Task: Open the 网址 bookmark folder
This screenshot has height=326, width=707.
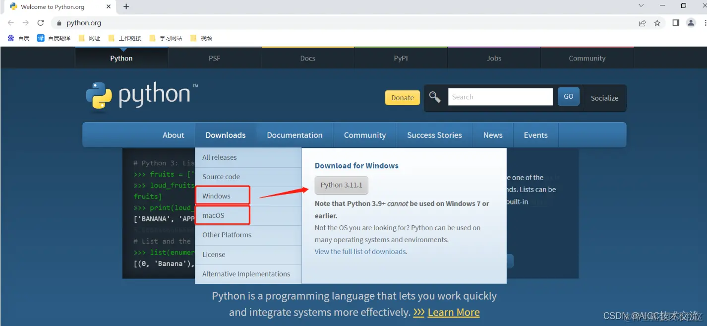Action: 89,38
